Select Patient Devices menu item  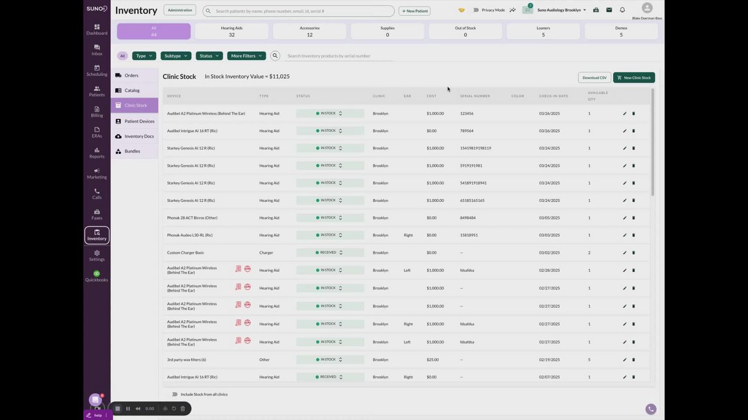click(134, 121)
